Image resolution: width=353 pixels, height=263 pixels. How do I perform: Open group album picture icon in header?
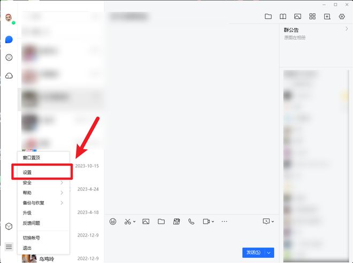point(297,17)
